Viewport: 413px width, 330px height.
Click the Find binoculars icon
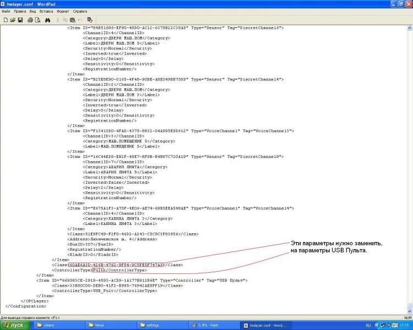[48, 20]
